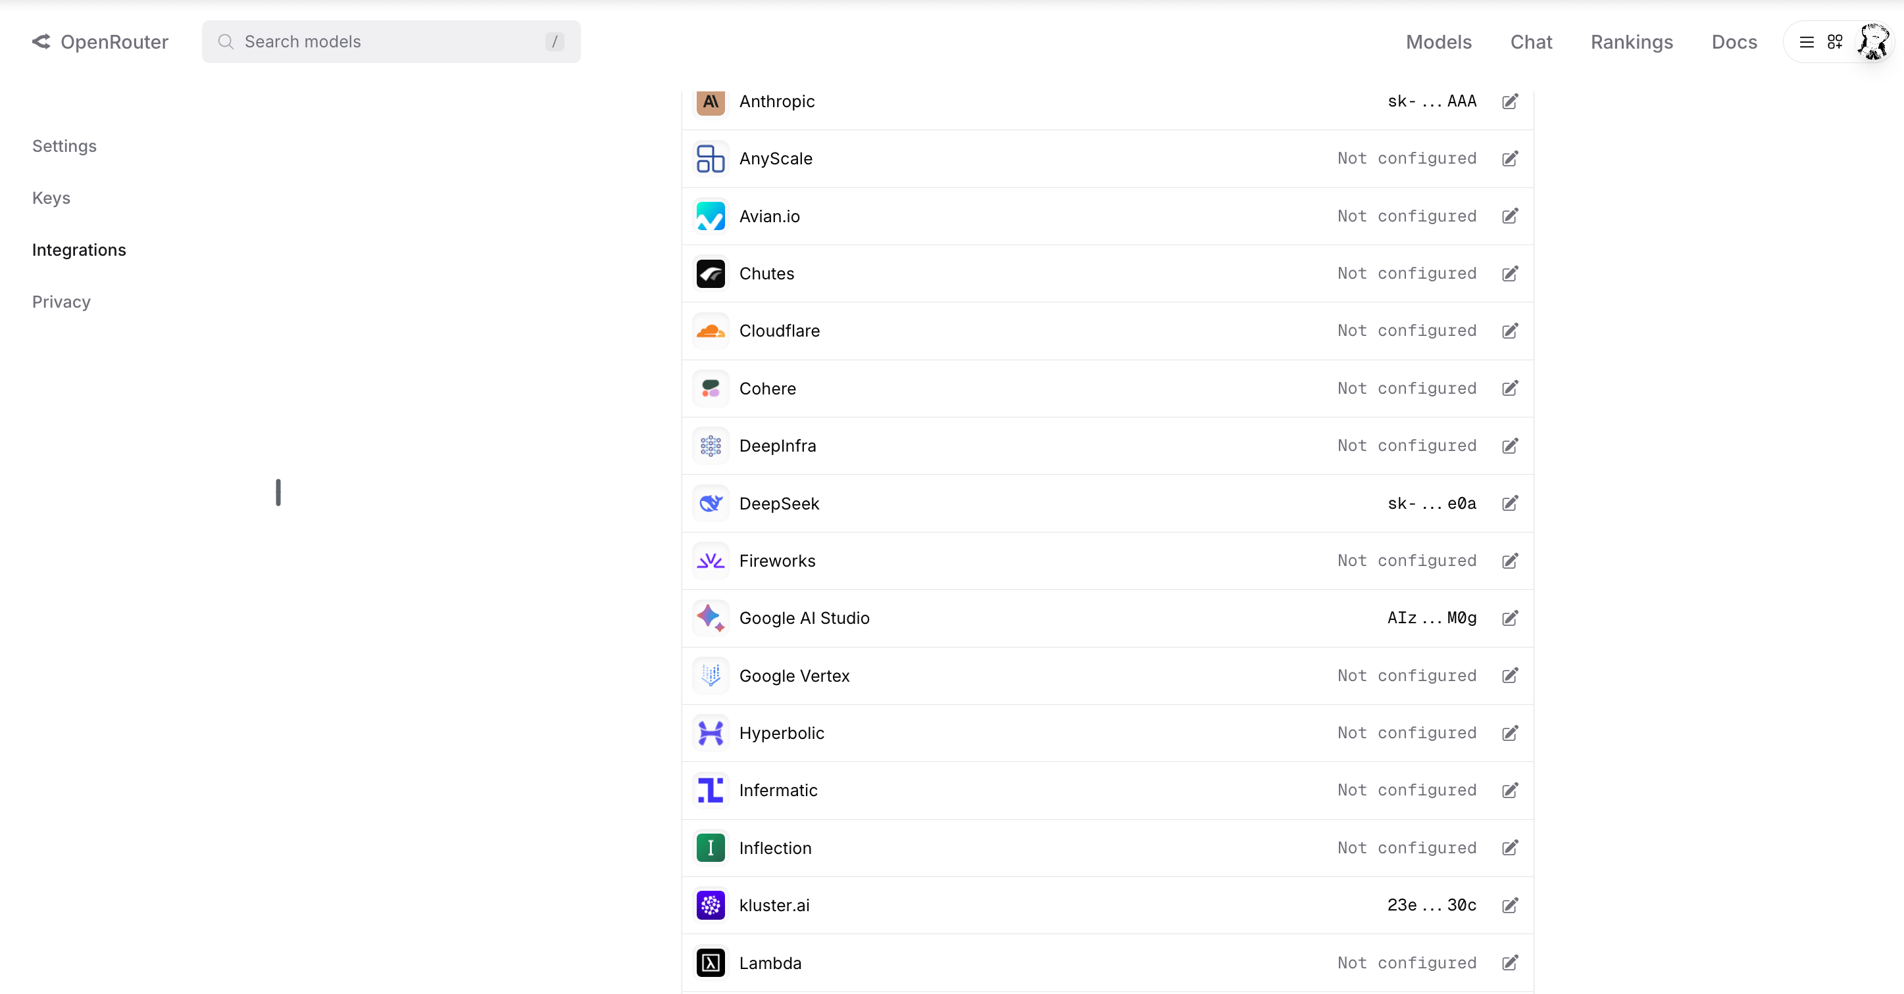Click the Cohere provider logo

[x=711, y=389]
